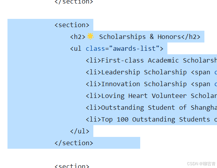Click the closing ul tag

(80, 131)
